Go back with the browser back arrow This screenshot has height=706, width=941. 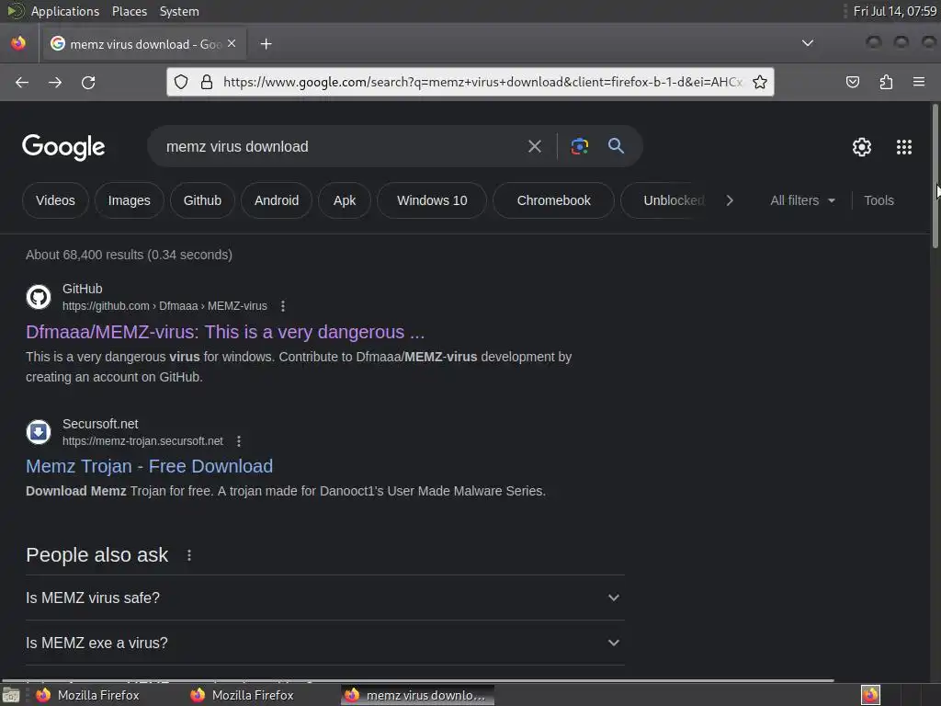click(22, 82)
